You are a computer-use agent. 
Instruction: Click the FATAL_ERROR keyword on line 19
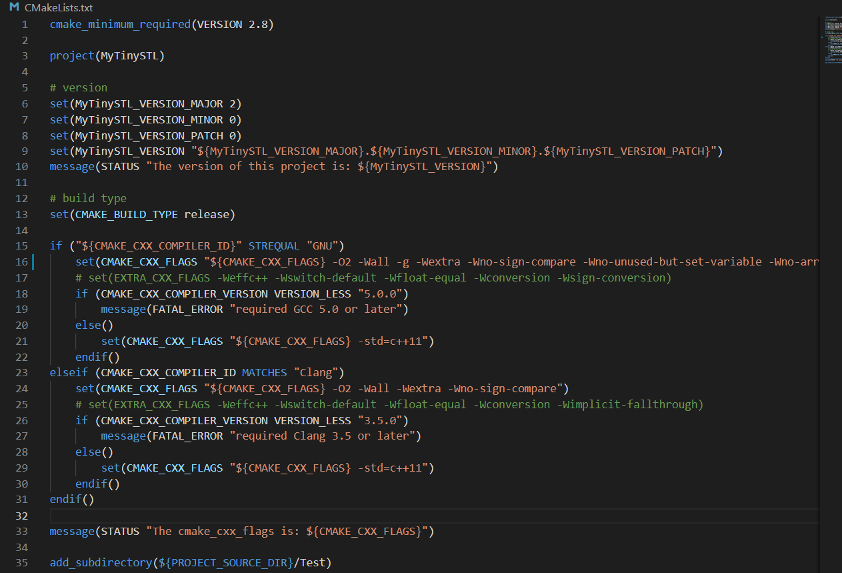click(x=187, y=310)
